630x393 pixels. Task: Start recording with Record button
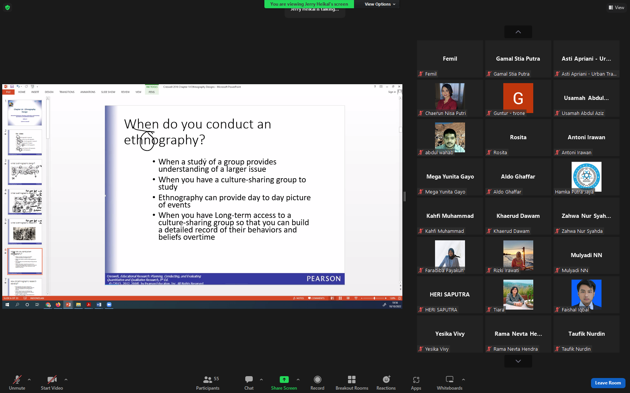pos(317,383)
